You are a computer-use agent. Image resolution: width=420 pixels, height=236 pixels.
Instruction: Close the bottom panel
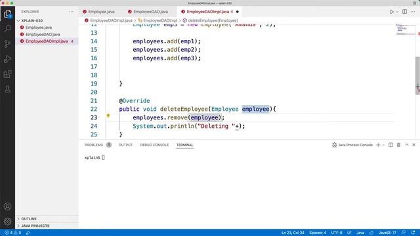pyautogui.click(x=414, y=145)
